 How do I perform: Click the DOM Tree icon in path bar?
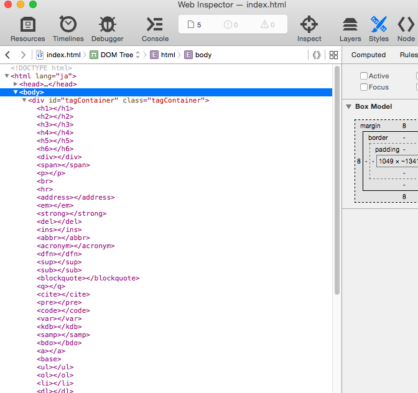[93, 55]
